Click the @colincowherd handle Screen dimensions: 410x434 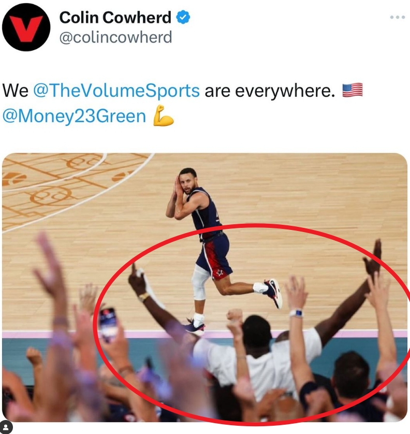pos(115,37)
